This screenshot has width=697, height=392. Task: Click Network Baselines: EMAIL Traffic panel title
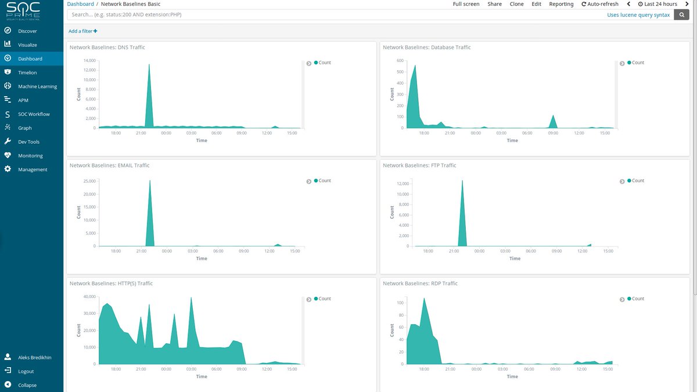coord(110,165)
